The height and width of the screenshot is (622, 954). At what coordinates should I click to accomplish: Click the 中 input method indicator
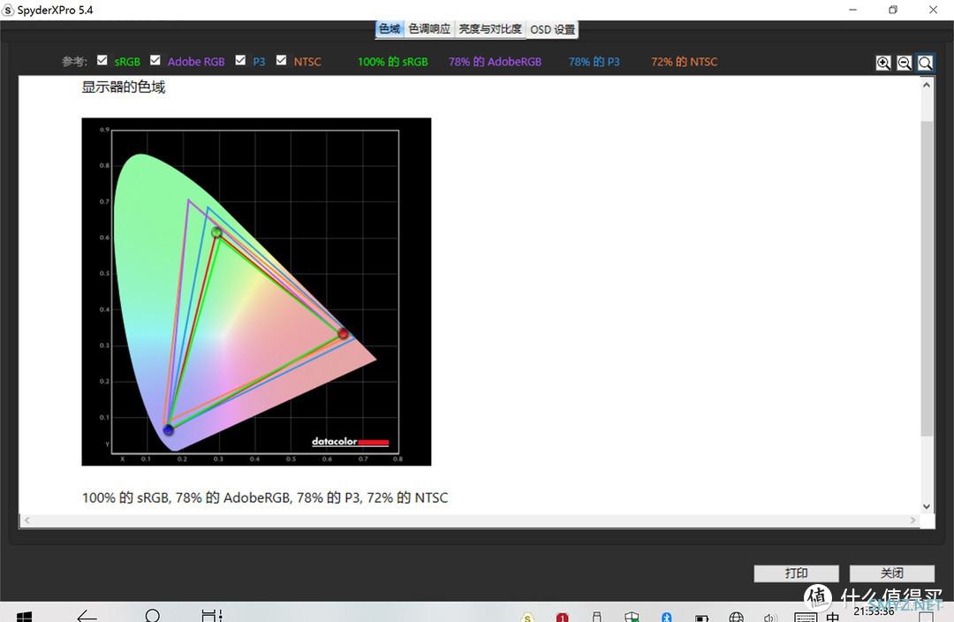(832, 617)
